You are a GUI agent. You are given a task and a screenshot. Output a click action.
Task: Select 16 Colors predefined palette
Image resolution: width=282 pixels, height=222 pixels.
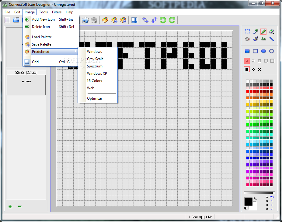point(98,81)
